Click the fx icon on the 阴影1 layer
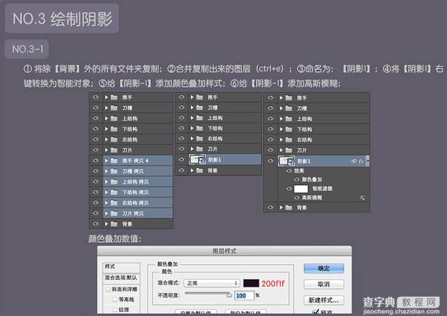Image resolution: width=447 pixels, height=316 pixels. (x=361, y=161)
